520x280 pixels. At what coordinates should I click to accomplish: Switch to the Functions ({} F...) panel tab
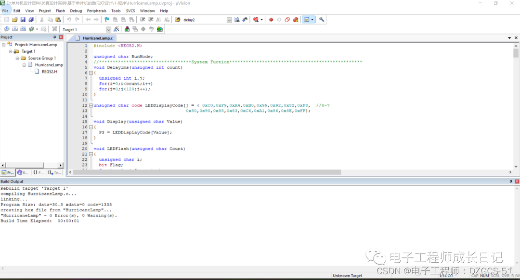point(38,172)
